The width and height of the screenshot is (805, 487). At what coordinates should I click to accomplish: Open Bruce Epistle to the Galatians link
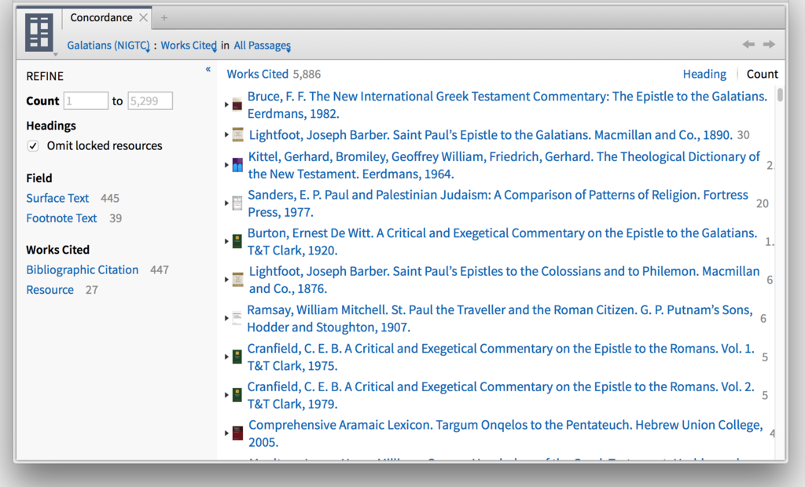[x=507, y=104]
